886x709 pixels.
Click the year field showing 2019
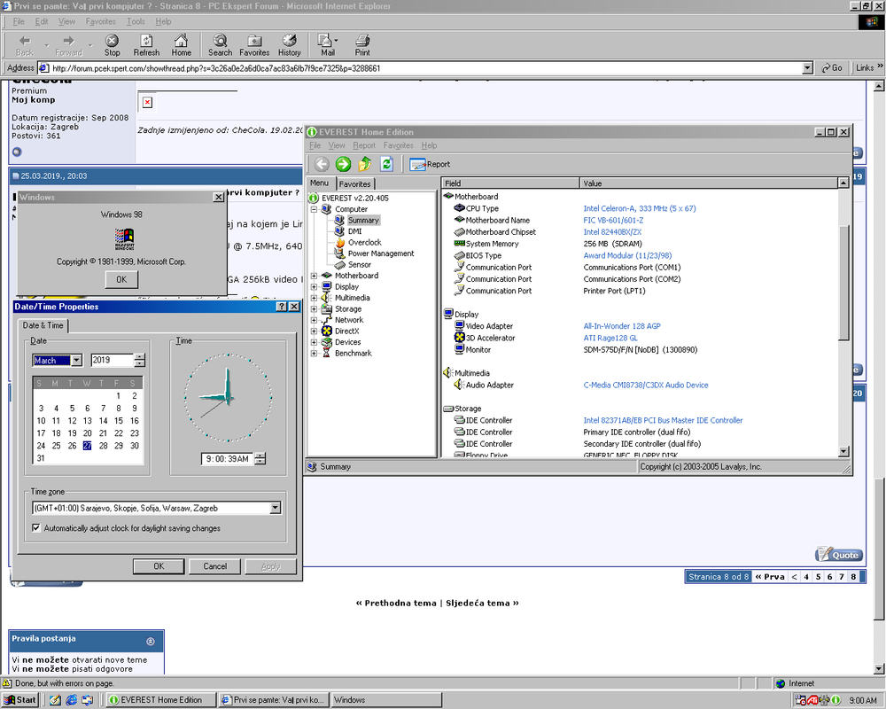(x=112, y=360)
